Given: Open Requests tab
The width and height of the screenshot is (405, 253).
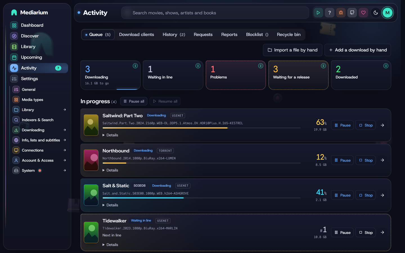Looking at the screenshot, I should (203, 35).
